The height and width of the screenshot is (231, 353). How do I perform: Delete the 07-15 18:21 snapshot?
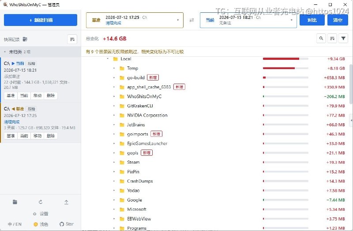[x=51, y=95]
